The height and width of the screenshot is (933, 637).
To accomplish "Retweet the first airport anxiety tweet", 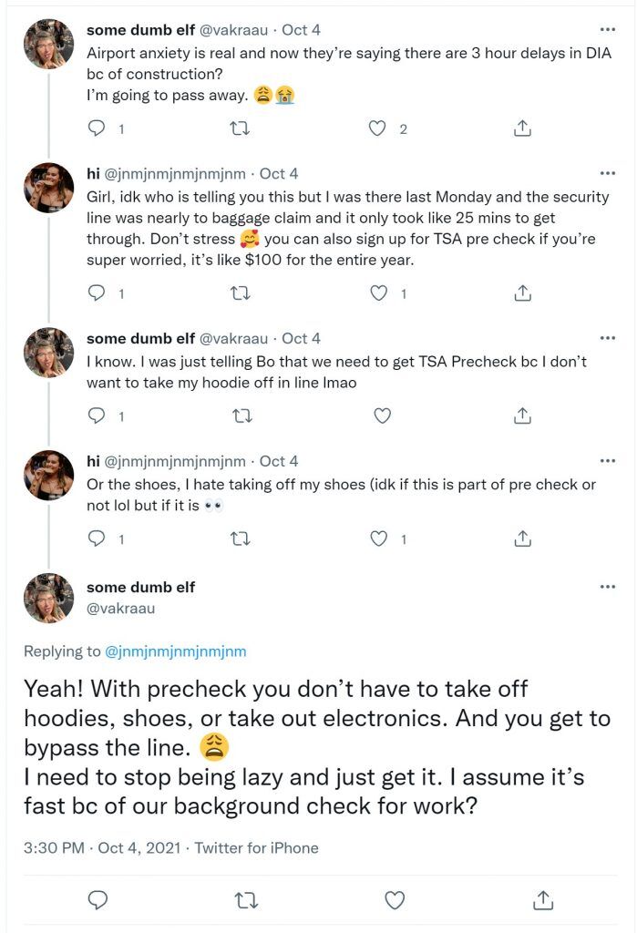I will (240, 128).
